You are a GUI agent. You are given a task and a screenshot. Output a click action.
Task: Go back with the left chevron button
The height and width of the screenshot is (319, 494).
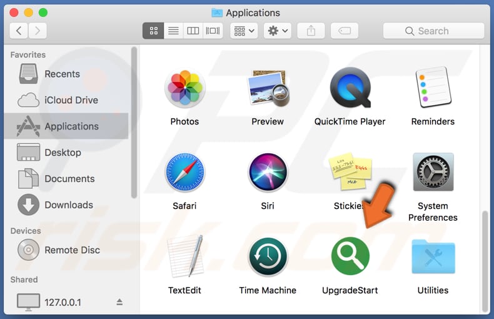click(19, 31)
